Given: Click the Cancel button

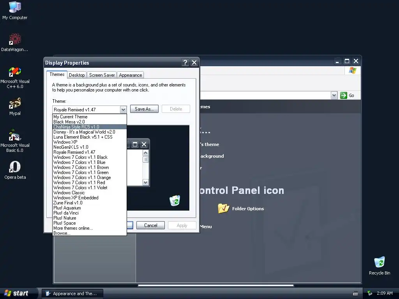Looking at the screenshot, I should pyautogui.click(x=151, y=225).
